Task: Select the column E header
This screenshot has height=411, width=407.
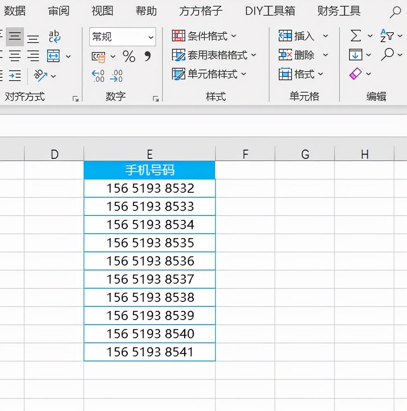Action: (x=149, y=154)
